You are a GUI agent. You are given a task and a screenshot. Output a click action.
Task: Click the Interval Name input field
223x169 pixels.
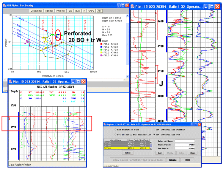(x=185, y=141)
